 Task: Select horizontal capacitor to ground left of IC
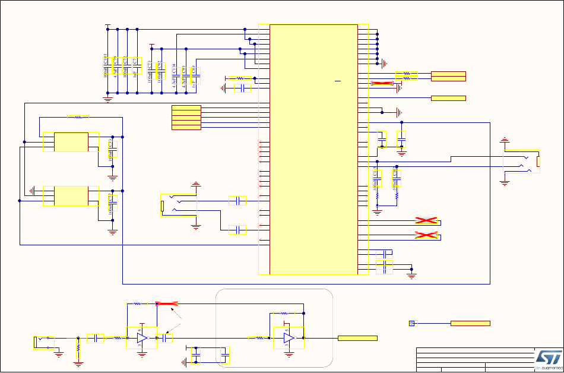coord(242,88)
